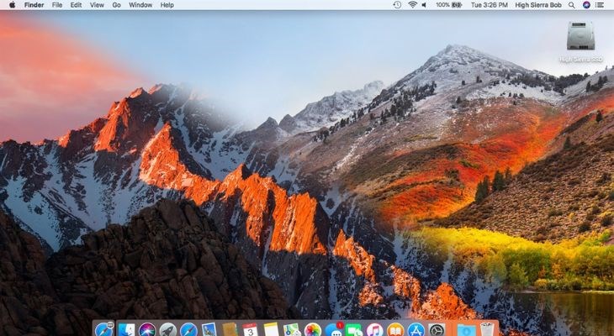Open Safari compass next to Launchpad
The image size is (614, 336).
(x=188, y=329)
